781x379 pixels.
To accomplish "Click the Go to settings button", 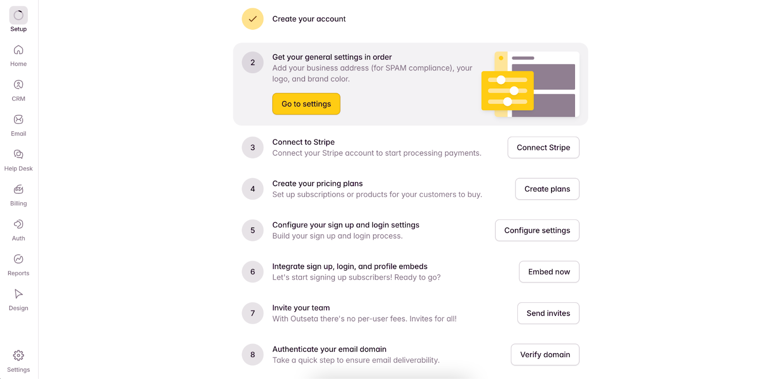I will point(306,104).
